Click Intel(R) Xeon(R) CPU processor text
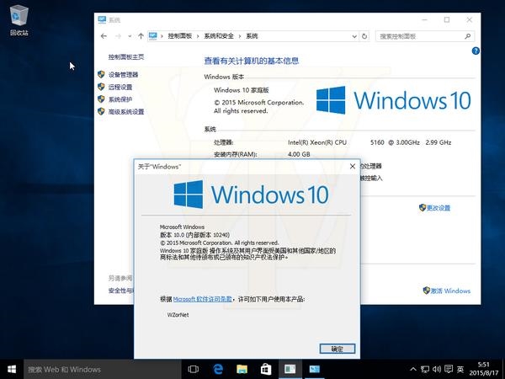The height and width of the screenshot is (379, 505). click(x=317, y=142)
